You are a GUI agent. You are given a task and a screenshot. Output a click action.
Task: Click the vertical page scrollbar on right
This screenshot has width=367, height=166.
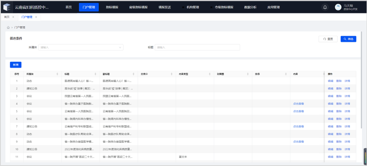click(362, 79)
